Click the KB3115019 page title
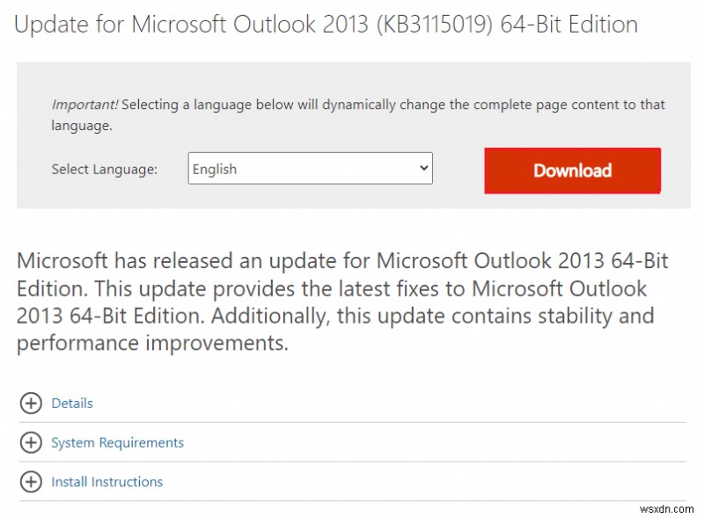Screen dimensions: 704x518 pos(324,25)
